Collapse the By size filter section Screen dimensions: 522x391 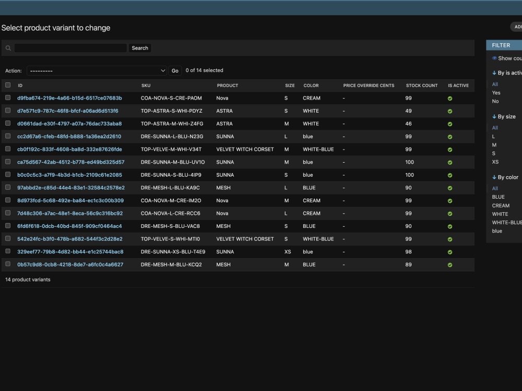[504, 117]
